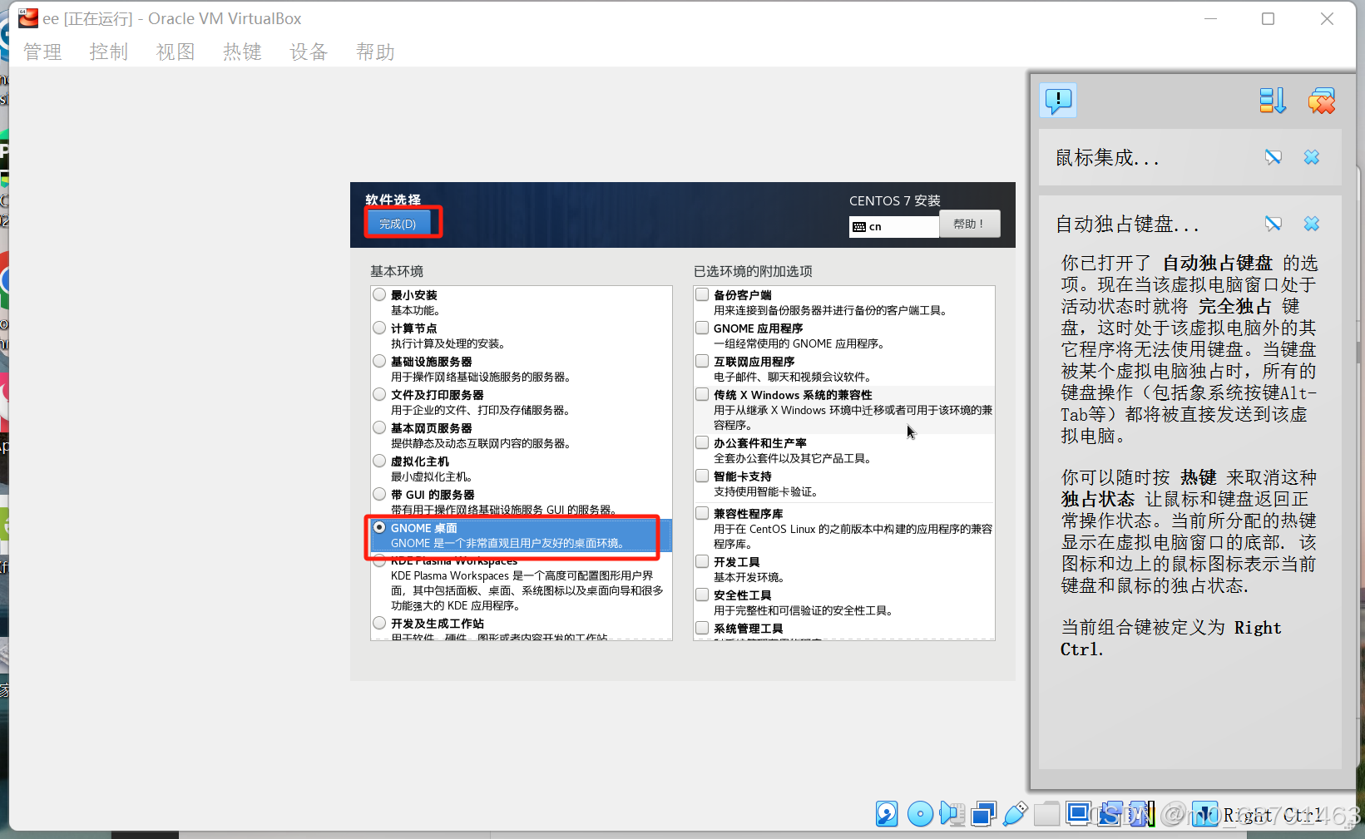Check the 安全性工具 checkbox
This screenshot has height=839, width=1365.
coord(702,595)
